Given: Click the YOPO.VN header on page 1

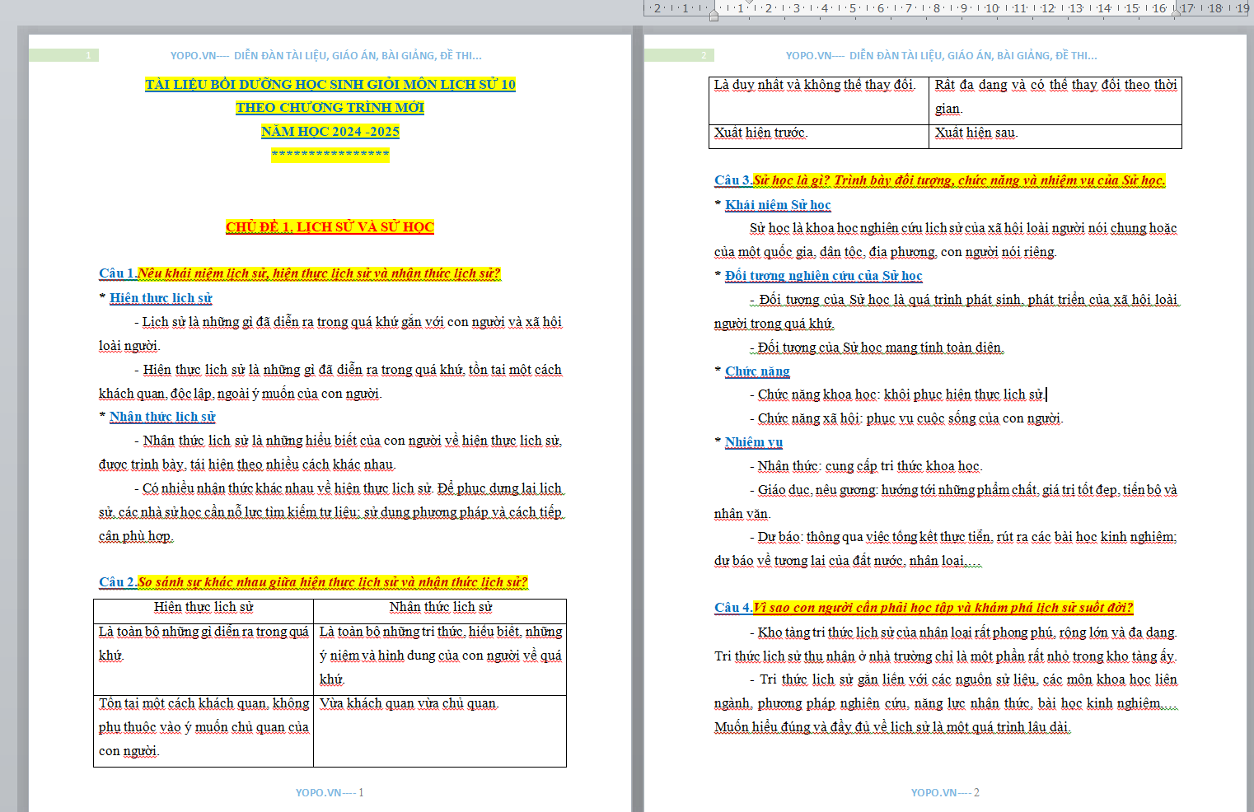Looking at the screenshot, I should click(326, 56).
